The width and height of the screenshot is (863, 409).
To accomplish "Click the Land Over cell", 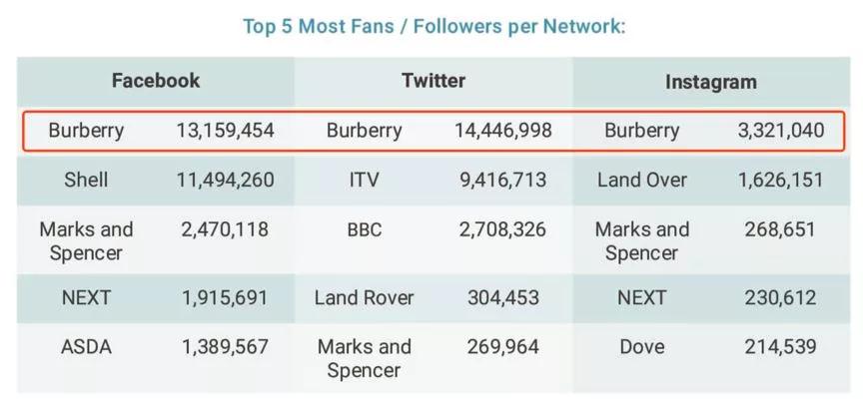I will pos(641,180).
